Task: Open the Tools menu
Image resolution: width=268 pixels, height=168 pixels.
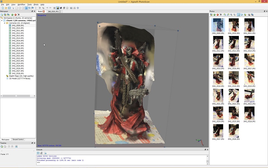Action: click(29, 5)
